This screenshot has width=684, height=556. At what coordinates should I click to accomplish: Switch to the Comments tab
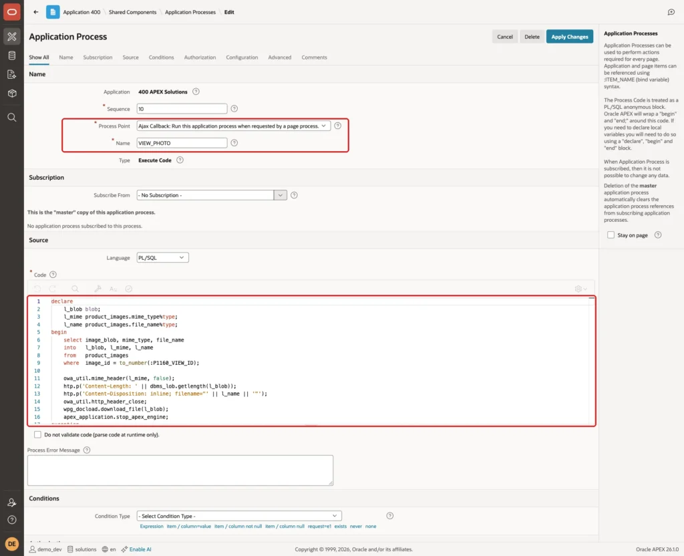click(314, 57)
